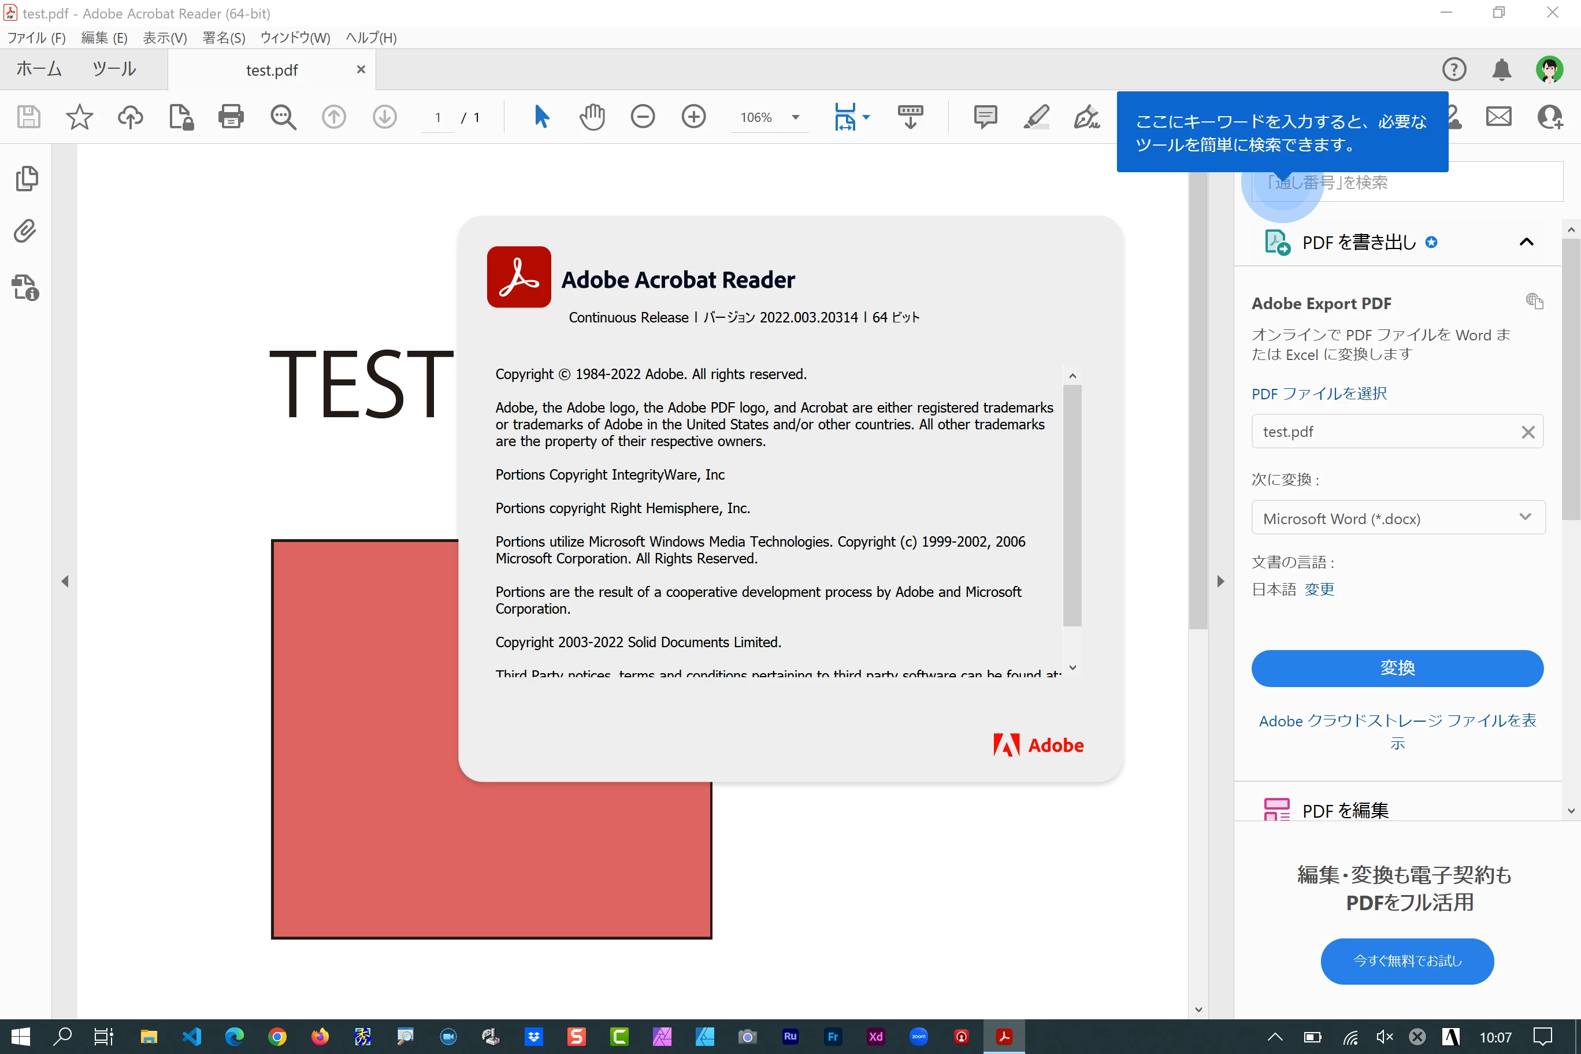1581x1054 pixels.
Task: Open the ヘルプ(H) menu
Action: 371,38
